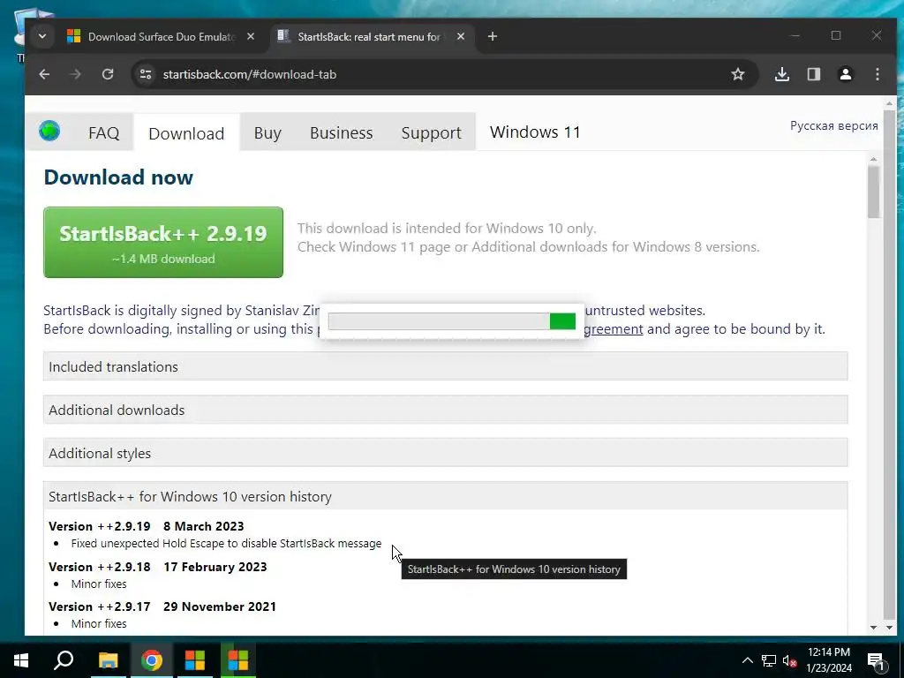Click Version ++2.9.19 8 March 2023 heading
Viewport: 904px width, 678px height.
point(147,526)
